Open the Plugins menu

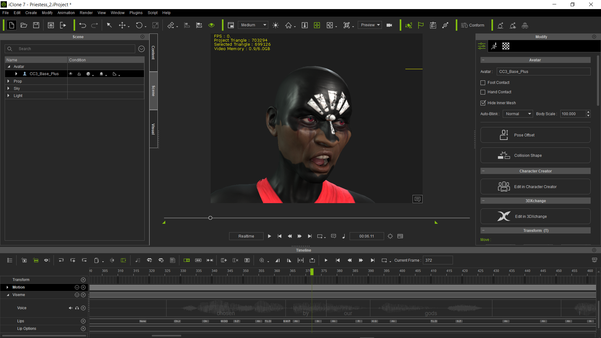pyautogui.click(x=136, y=13)
